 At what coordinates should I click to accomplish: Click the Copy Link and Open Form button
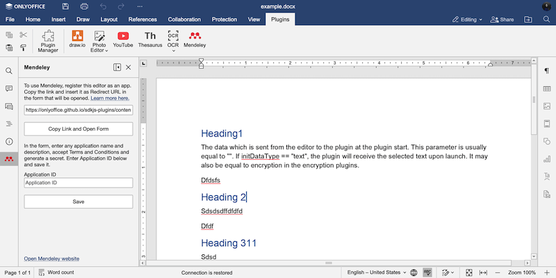click(79, 129)
